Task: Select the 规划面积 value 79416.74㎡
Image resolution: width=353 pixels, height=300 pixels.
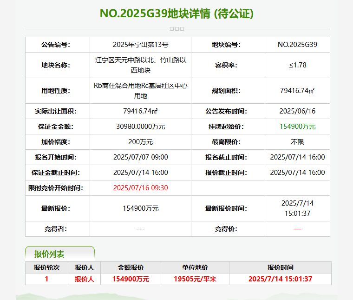Action: 297,91
